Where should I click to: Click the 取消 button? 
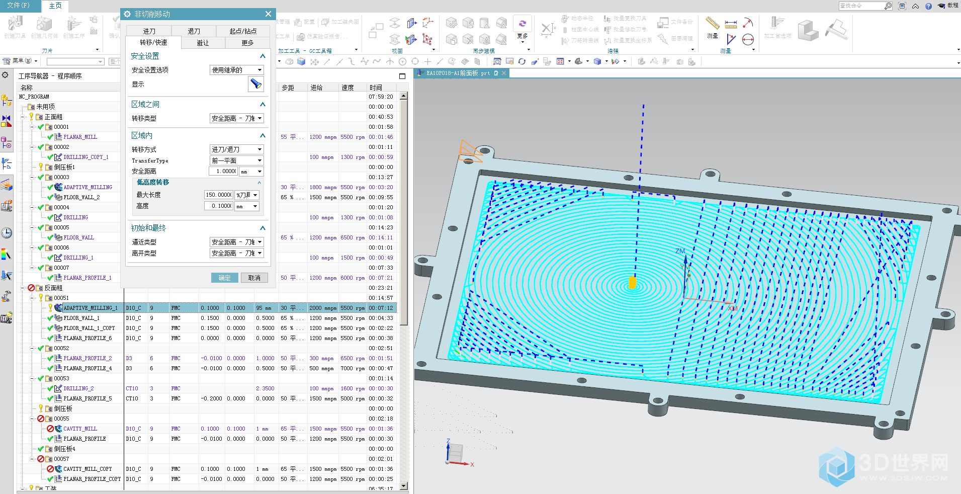pyautogui.click(x=254, y=278)
